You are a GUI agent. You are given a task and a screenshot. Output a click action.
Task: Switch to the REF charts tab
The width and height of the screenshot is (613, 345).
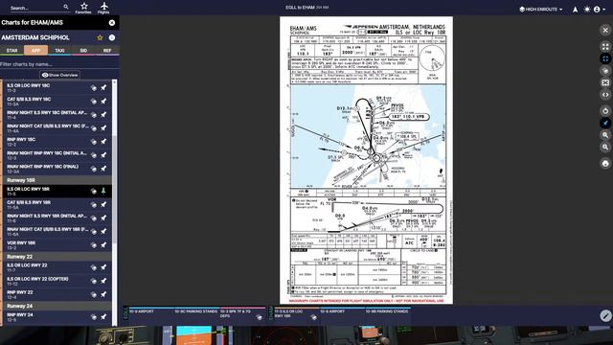click(x=106, y=51)
